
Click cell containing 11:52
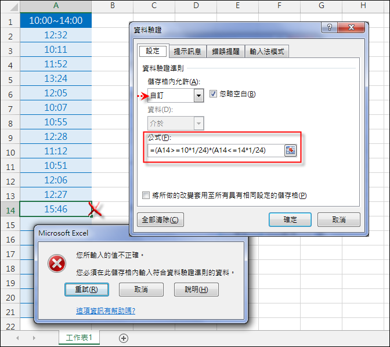click(x=56, y=64)
